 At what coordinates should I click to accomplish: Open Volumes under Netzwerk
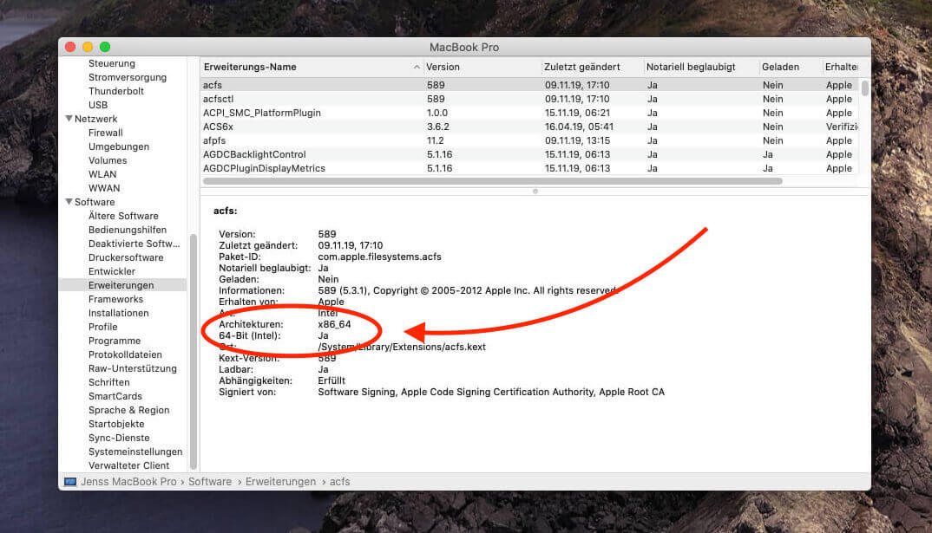click(108, 160)
